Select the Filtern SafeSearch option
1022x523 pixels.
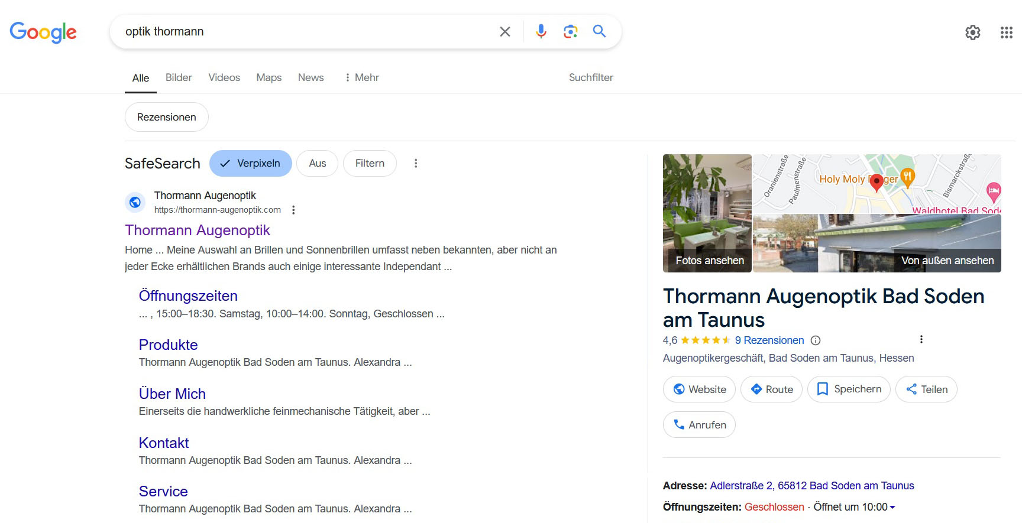[x=370, y=164]
